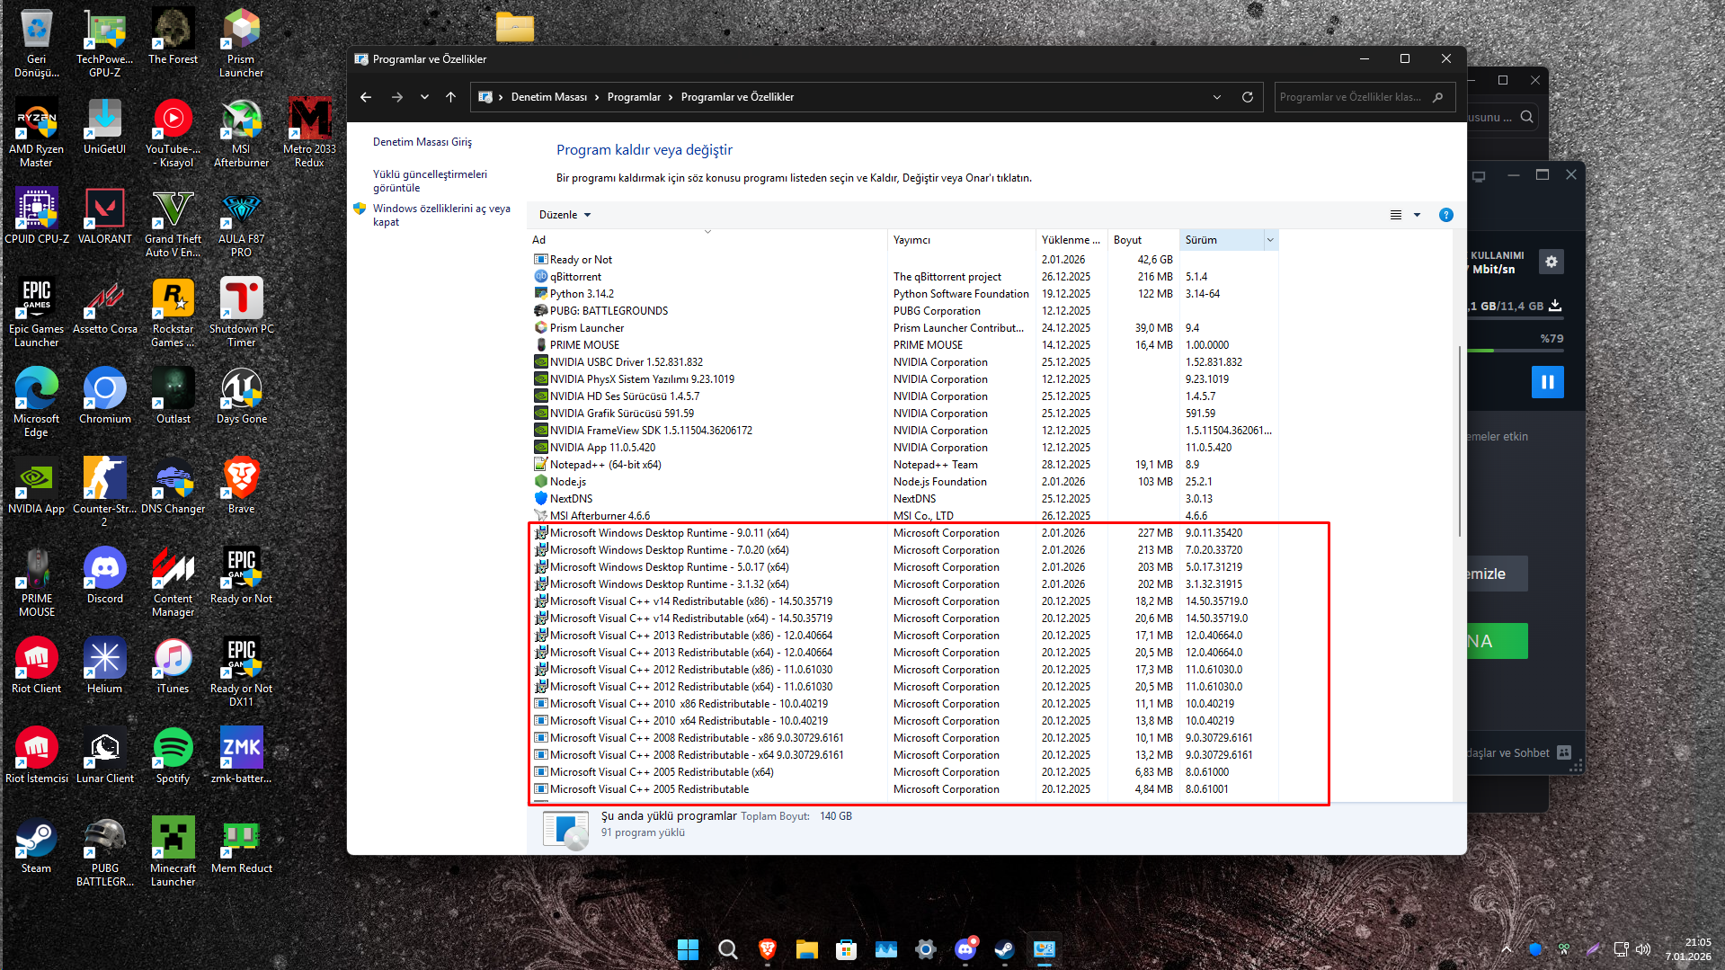Select the Spotify desktop icon
1725x970 pixels.
point(173,755)
